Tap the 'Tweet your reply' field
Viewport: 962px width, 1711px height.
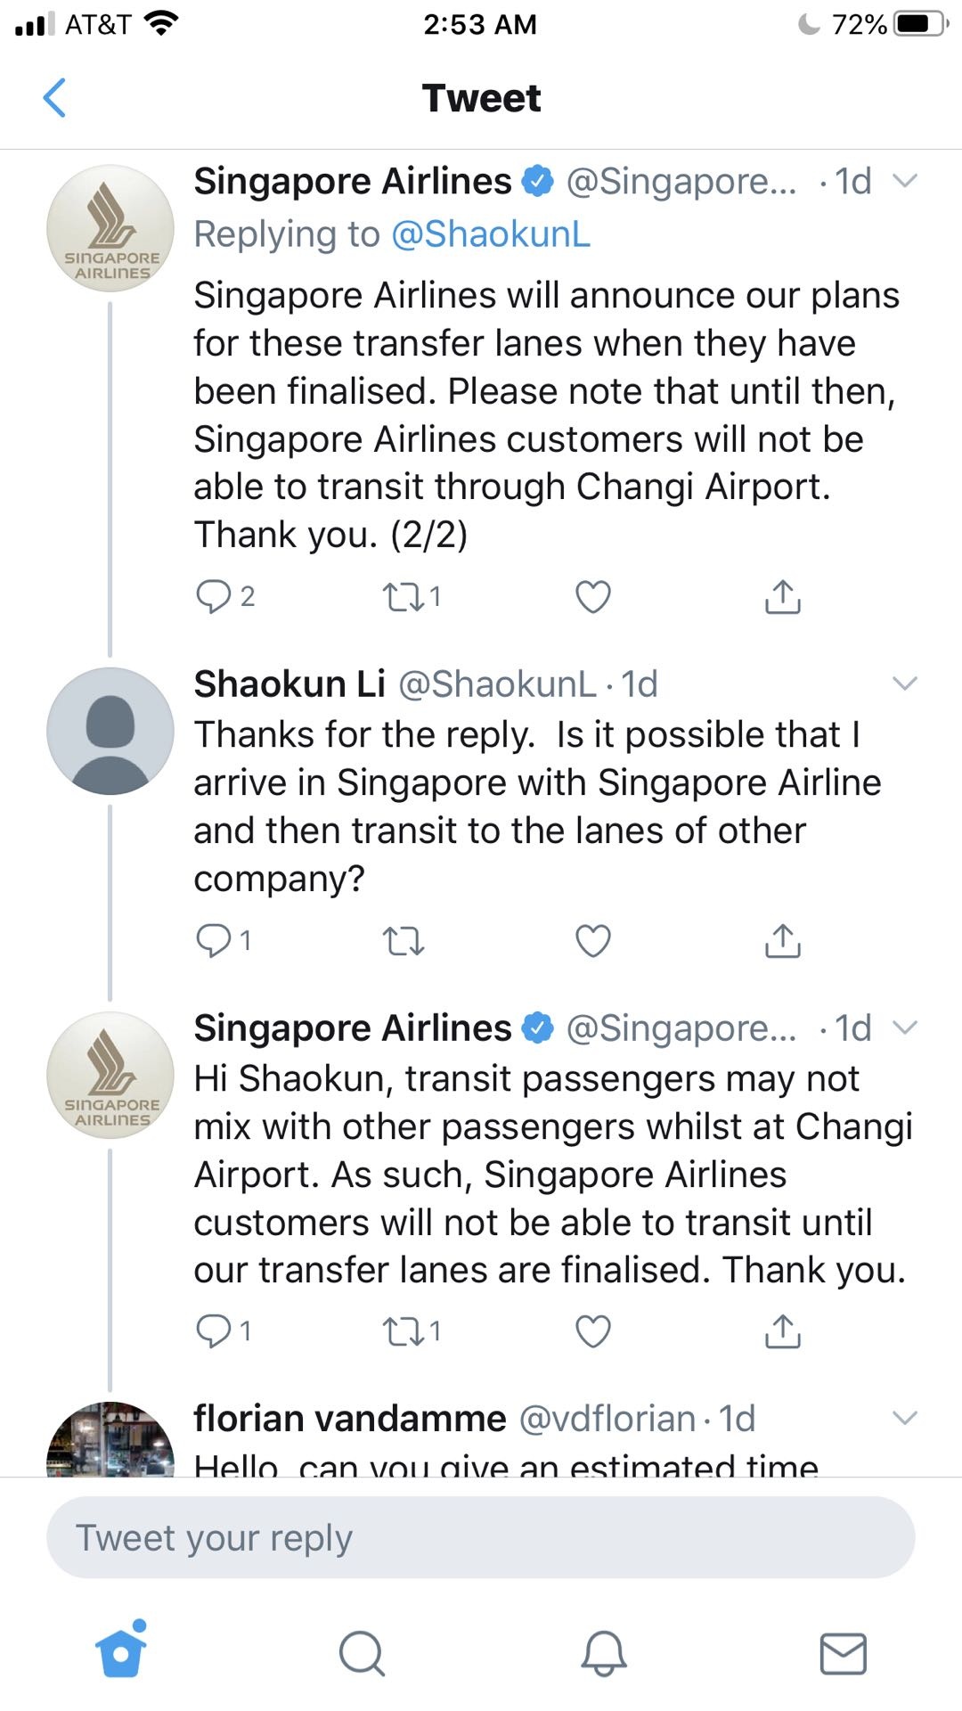tap(481, 1538)
